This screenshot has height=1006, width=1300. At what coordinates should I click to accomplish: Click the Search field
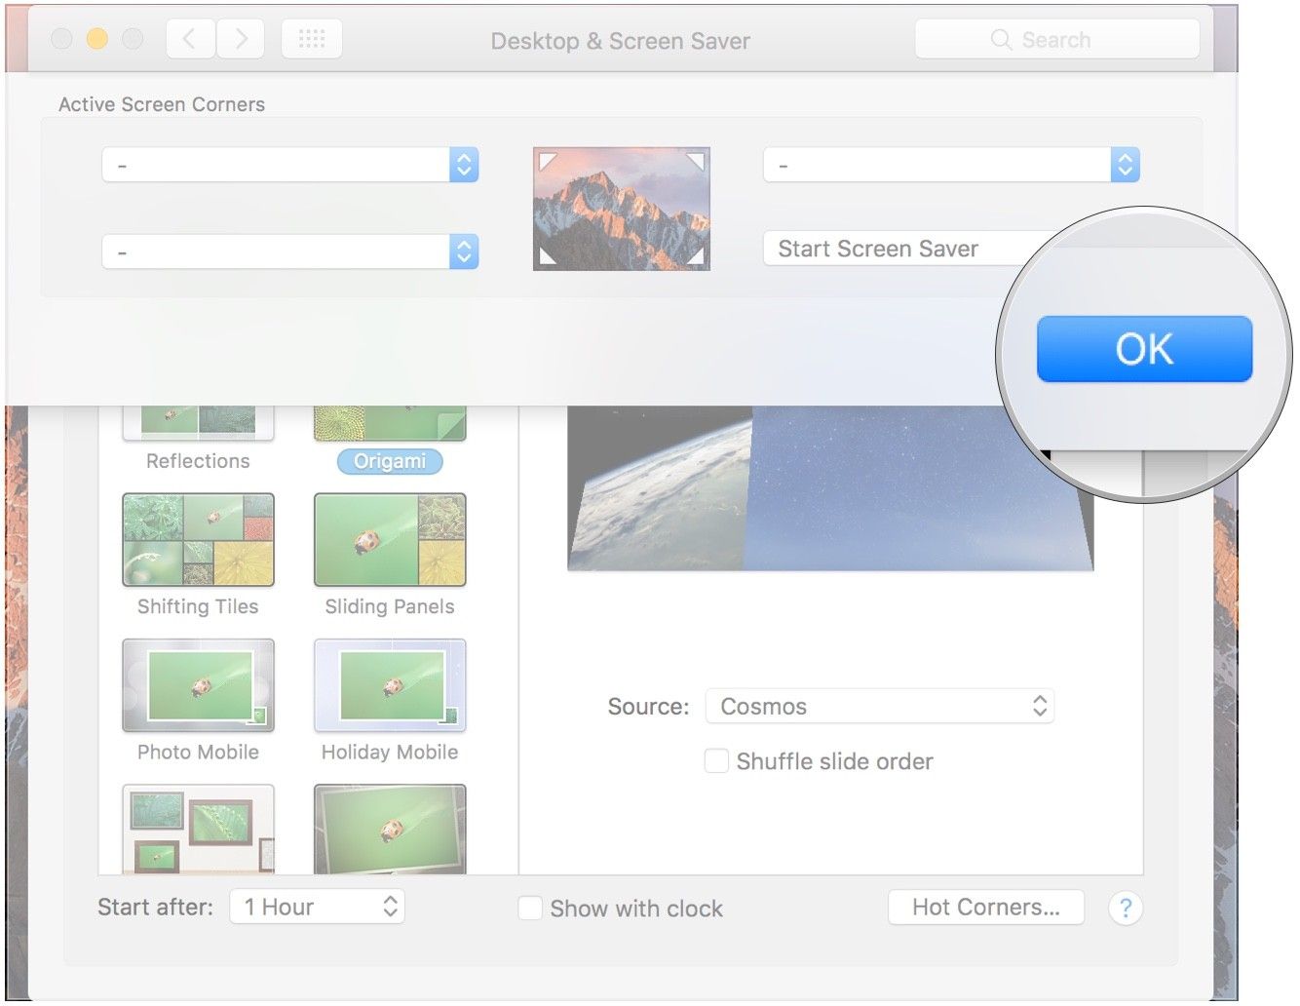point(1056,40)
